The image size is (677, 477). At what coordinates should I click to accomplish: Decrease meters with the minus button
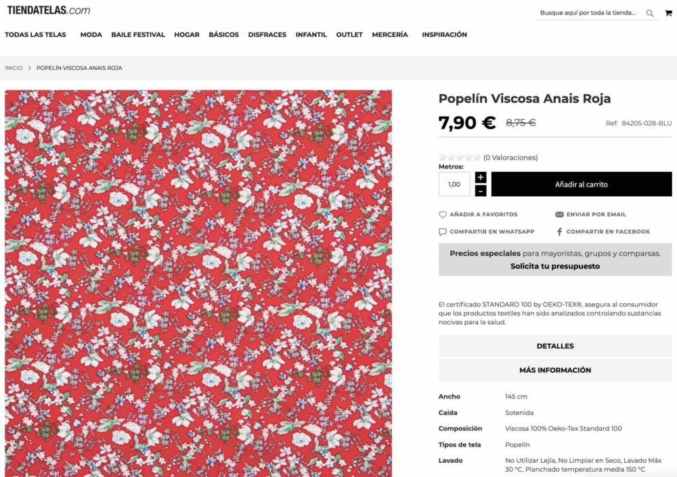[x=481, y=191]
